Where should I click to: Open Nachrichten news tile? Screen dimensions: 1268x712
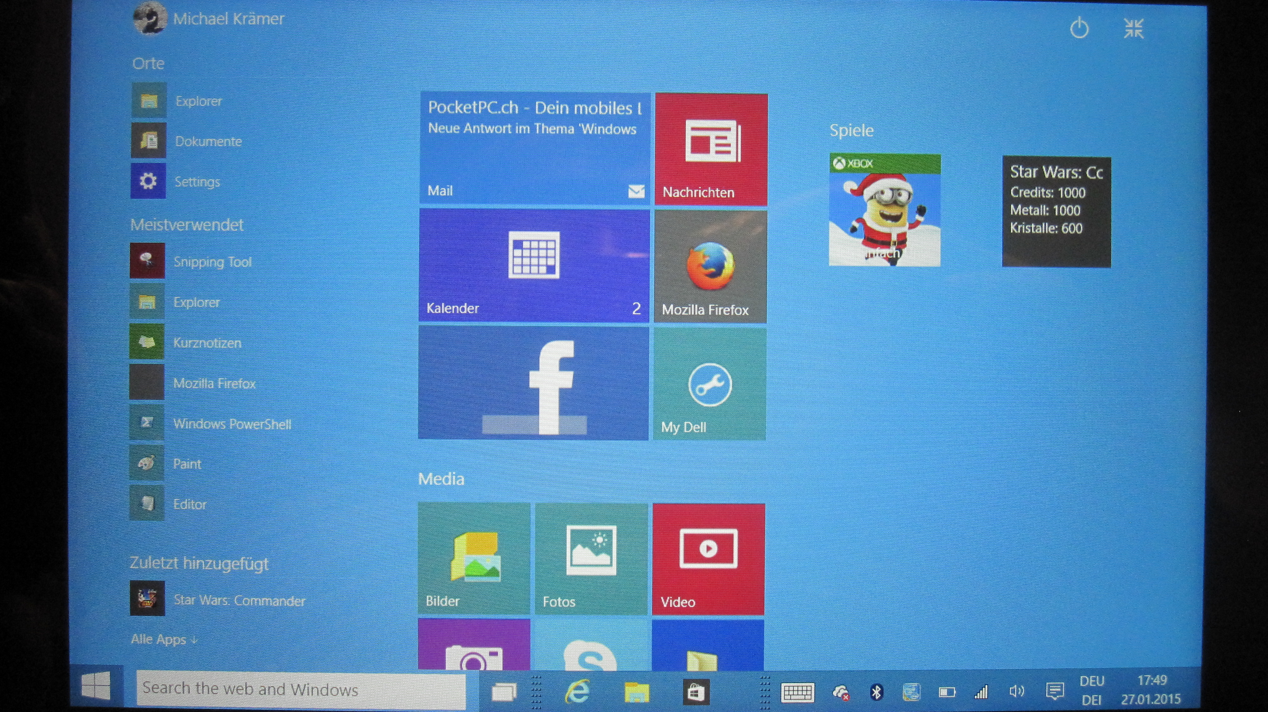coord(711,149)
